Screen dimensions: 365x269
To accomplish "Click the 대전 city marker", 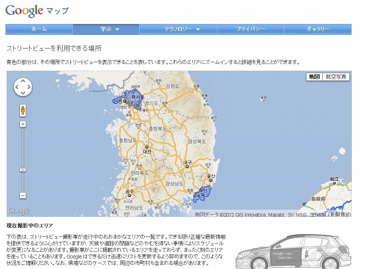I will 147,147.
